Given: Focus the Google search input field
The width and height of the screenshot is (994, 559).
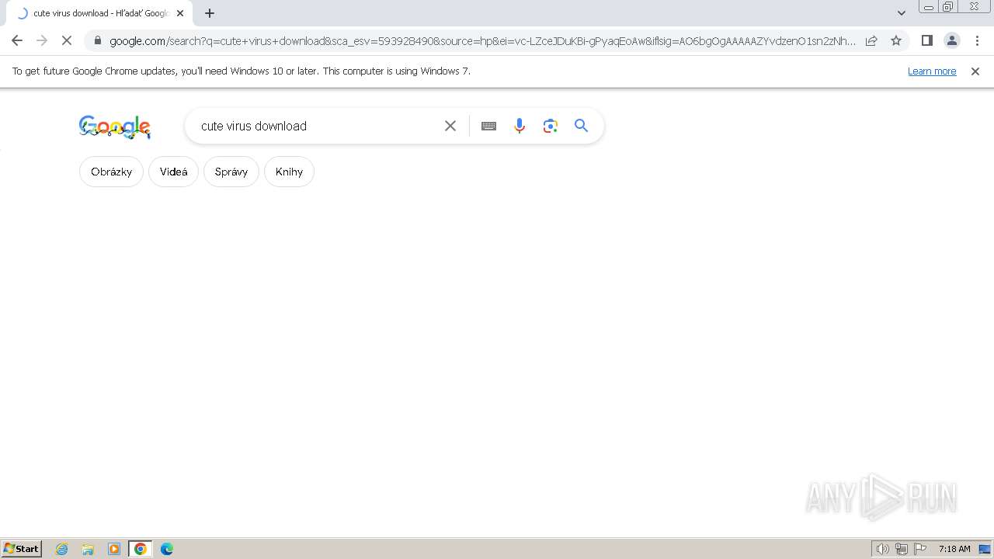Looking at the screenshot, I should pos(317,126).
